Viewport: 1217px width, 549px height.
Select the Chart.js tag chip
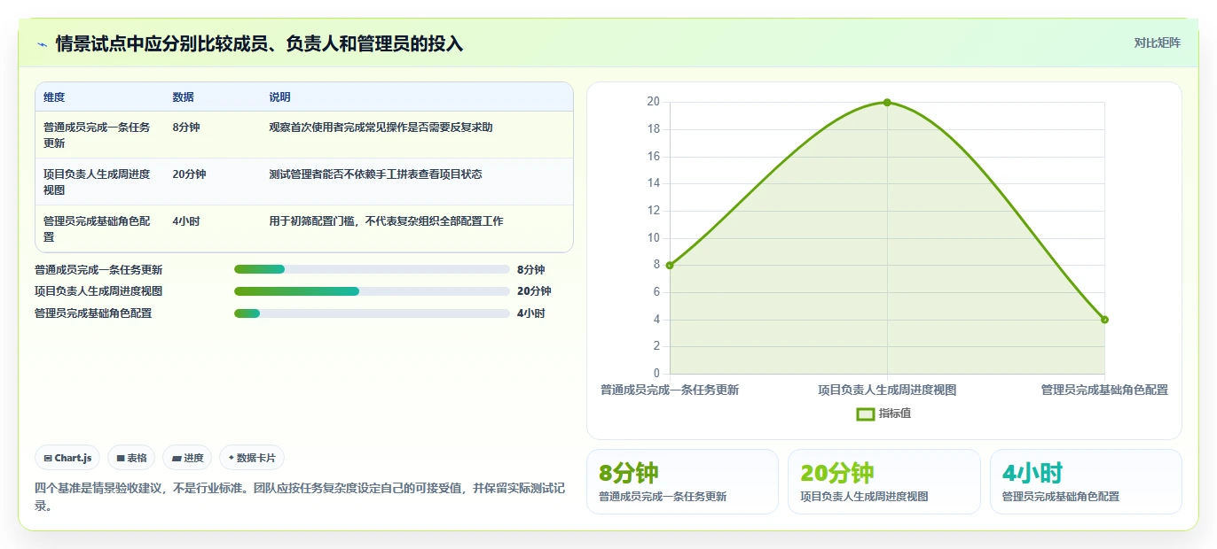coord(68,458)
